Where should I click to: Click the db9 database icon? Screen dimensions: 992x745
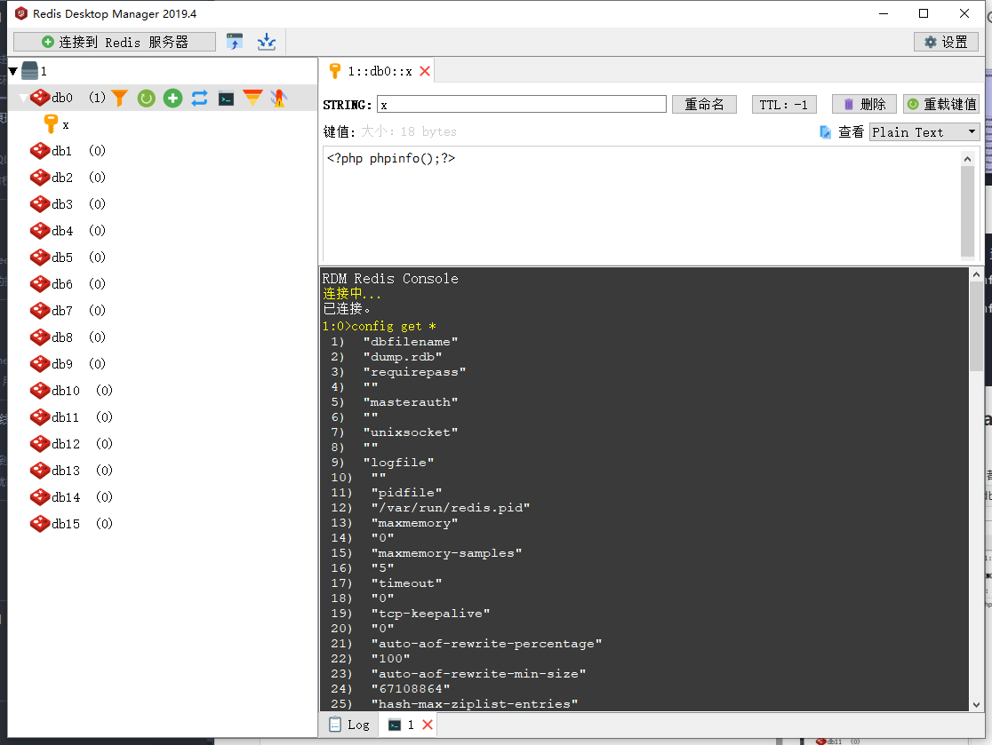point(40,364)
